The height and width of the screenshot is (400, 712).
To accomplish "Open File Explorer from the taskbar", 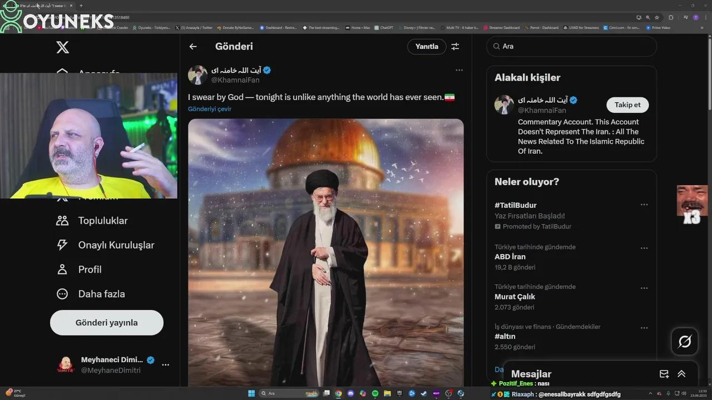I will [387, 393].
